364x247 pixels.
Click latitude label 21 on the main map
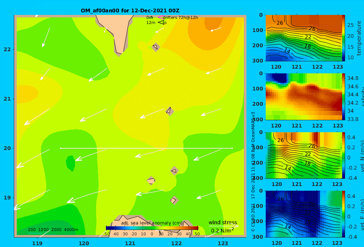tap(7, 99)
